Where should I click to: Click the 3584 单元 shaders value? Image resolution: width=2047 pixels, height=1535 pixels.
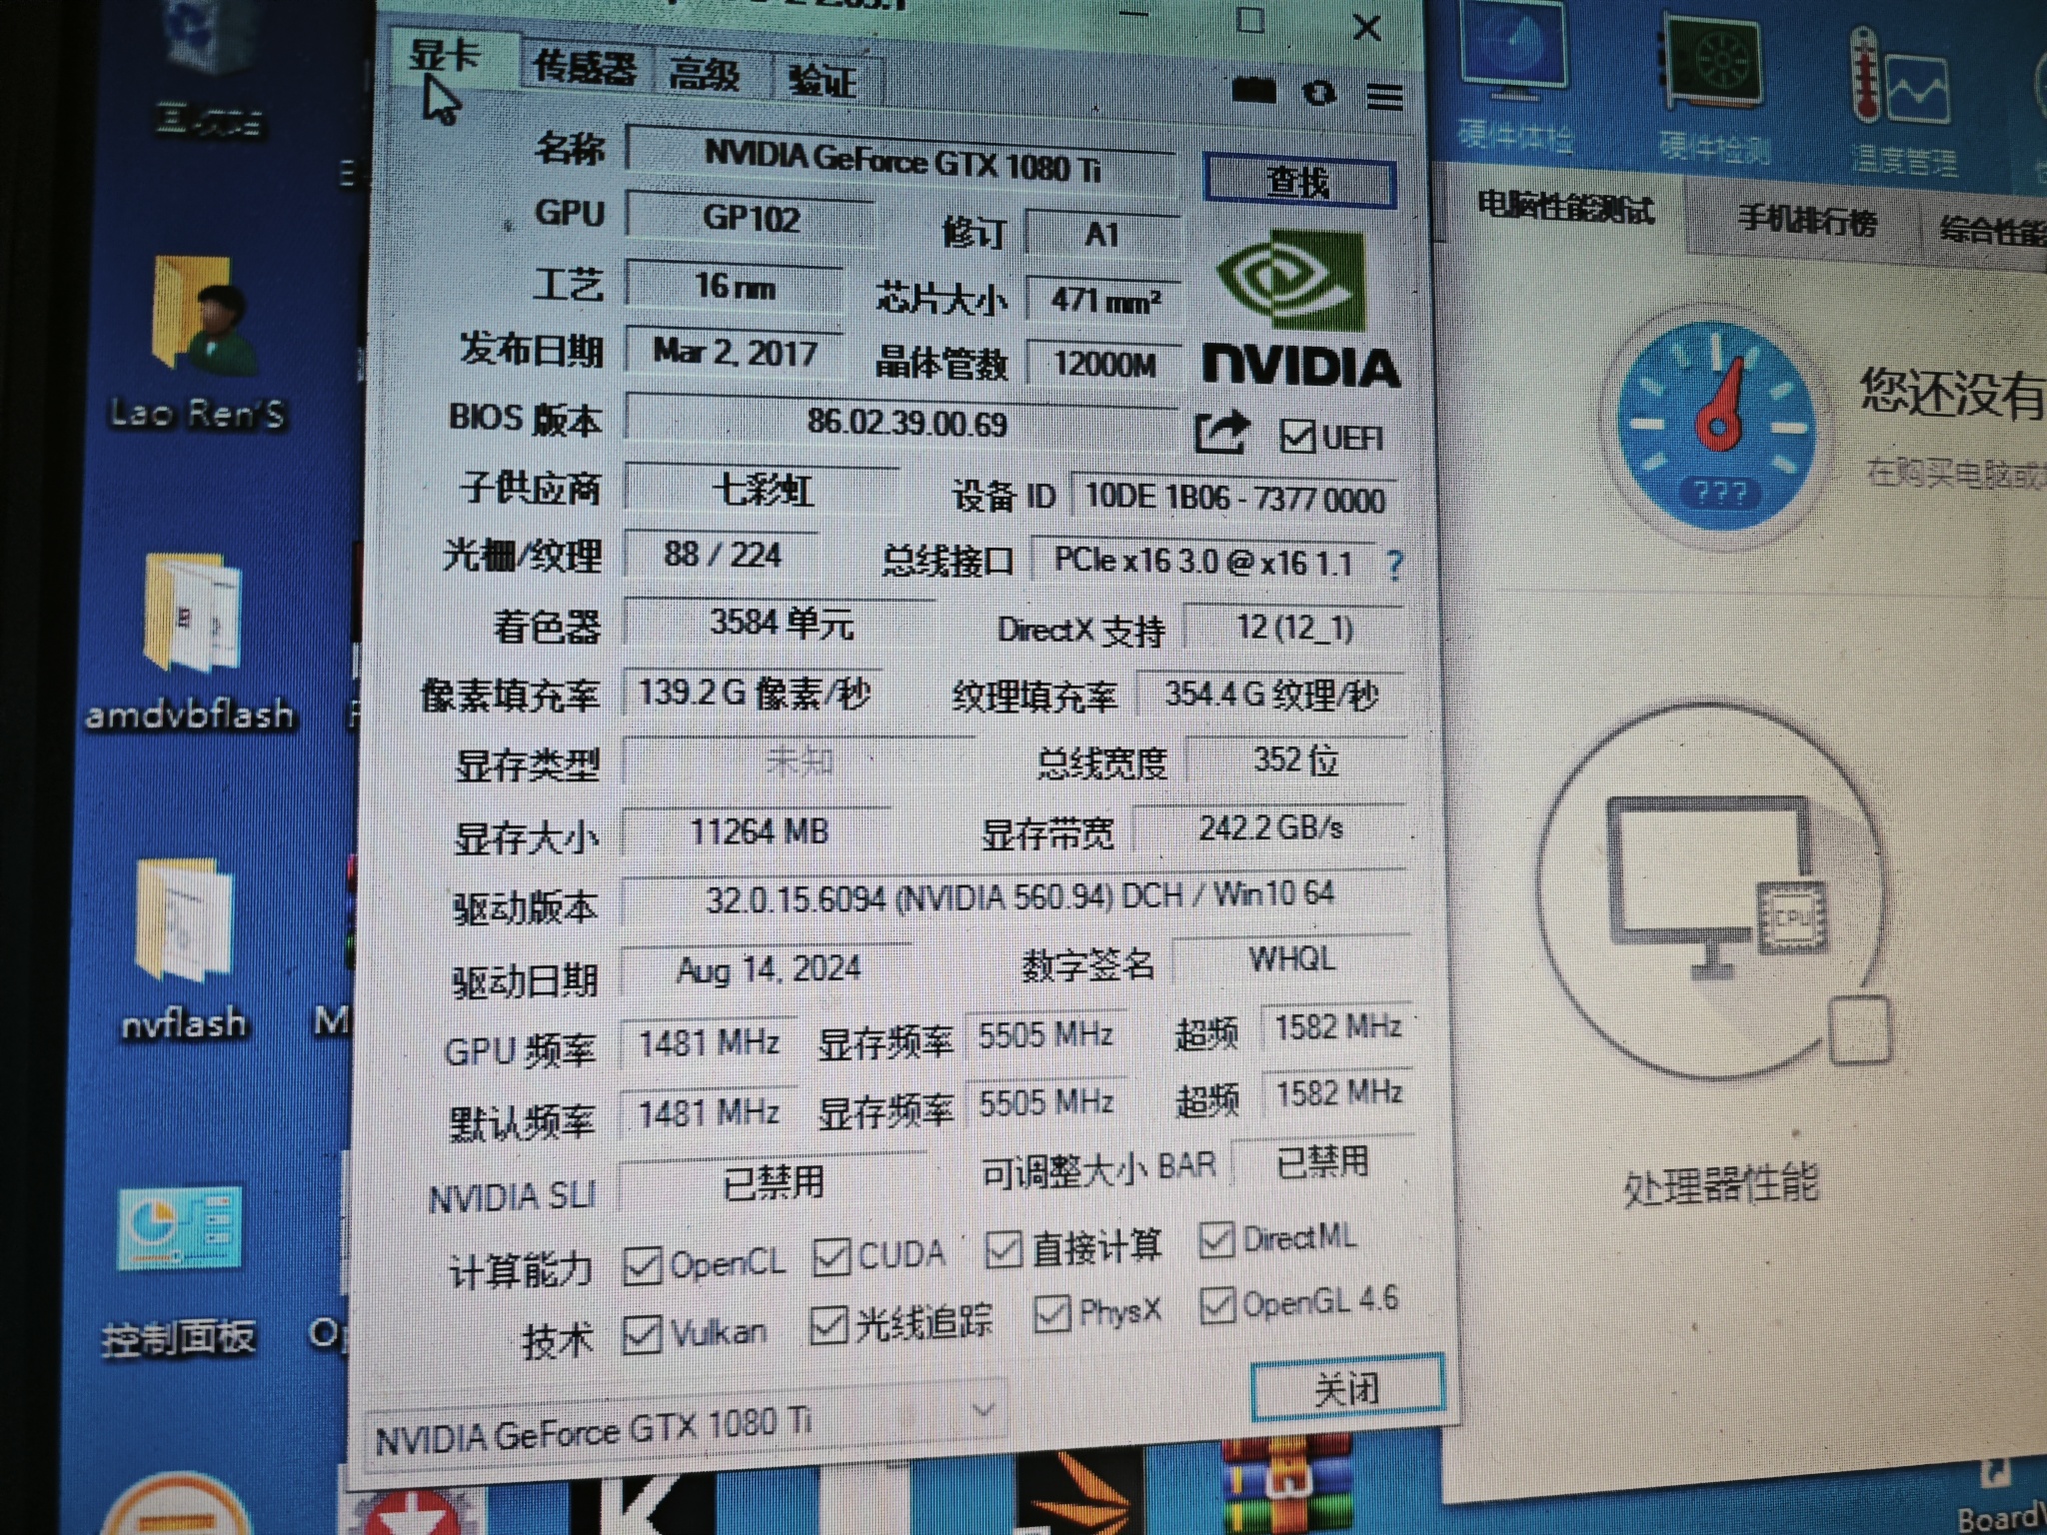pyautogui.click(x=780, y=624)
